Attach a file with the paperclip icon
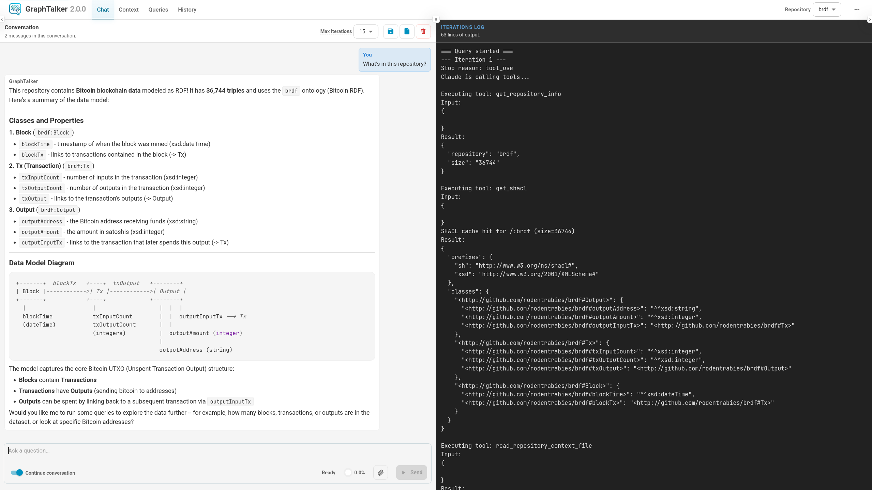 380,472
